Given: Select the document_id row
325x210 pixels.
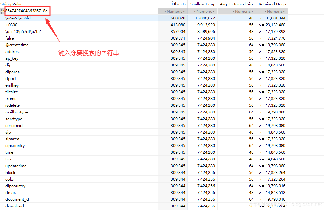Looking at the screenshot, I should (17, 199).
